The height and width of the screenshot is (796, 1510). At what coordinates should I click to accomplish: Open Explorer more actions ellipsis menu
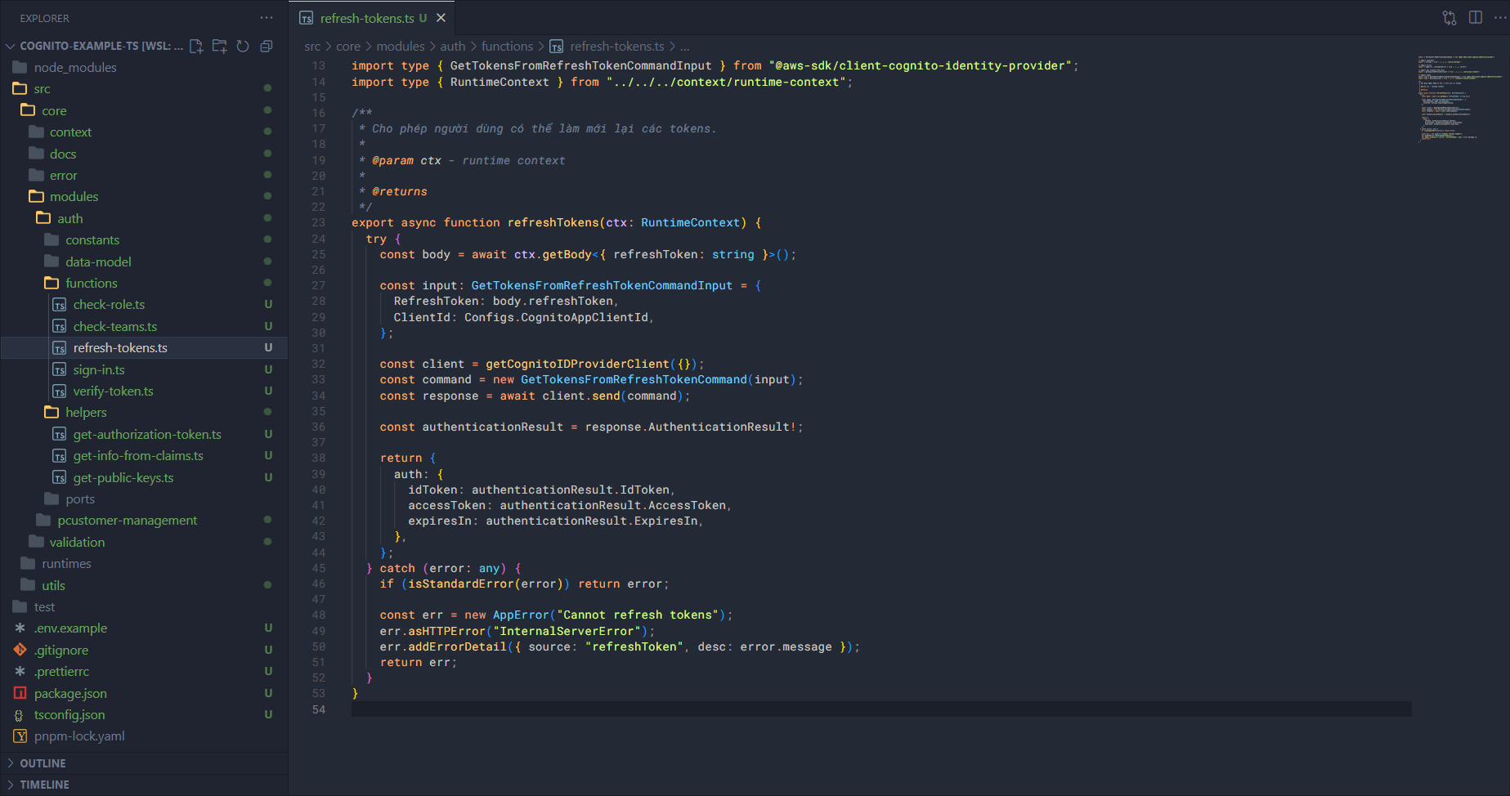[x=267, y=18]
